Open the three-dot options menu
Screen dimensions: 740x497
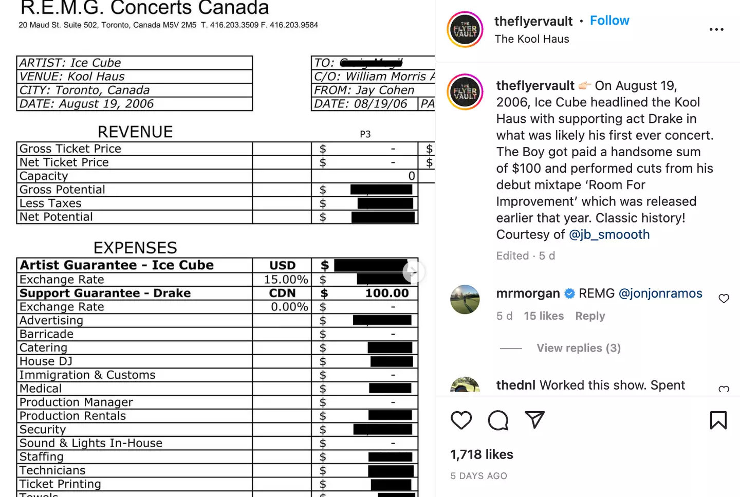tap(716, 29)
